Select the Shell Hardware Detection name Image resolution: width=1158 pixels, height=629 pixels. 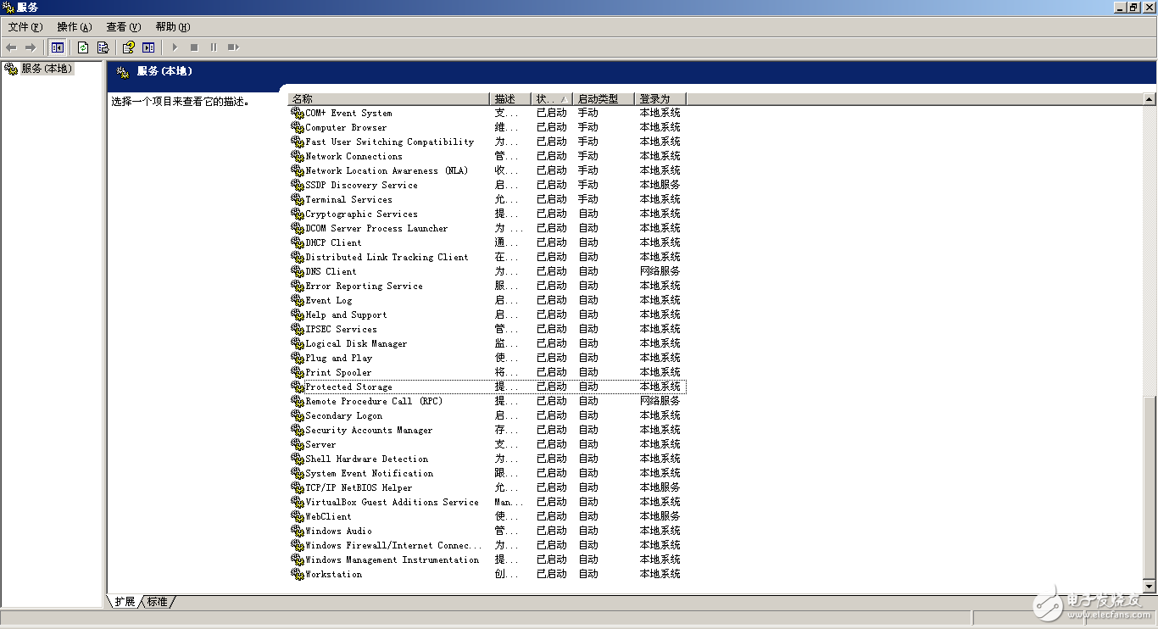[366, 459]
